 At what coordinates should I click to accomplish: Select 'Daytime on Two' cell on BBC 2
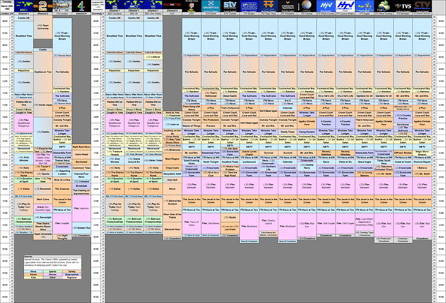(x=43, y=72)
